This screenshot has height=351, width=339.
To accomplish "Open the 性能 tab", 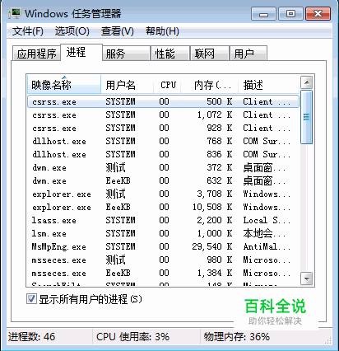I will point(170,54).
